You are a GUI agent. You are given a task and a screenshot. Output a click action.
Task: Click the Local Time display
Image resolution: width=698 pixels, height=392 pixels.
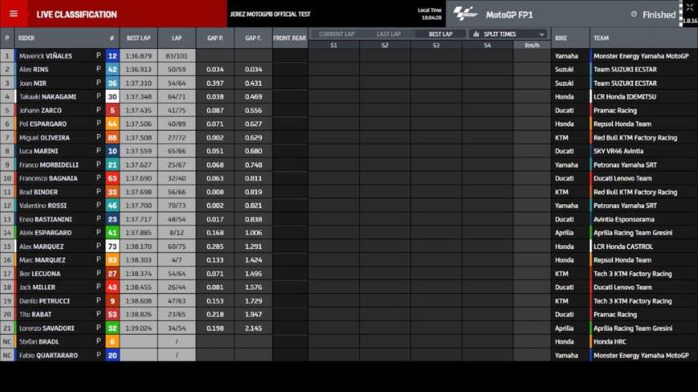[430, 14]
